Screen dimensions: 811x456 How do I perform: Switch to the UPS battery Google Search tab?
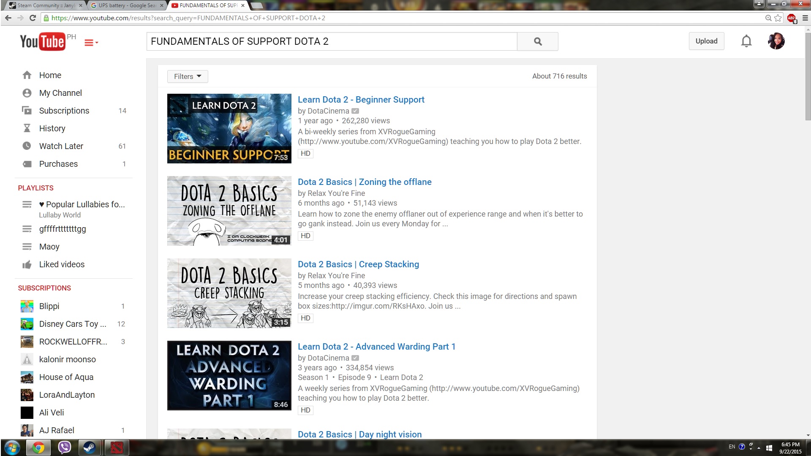coord(126,5)
